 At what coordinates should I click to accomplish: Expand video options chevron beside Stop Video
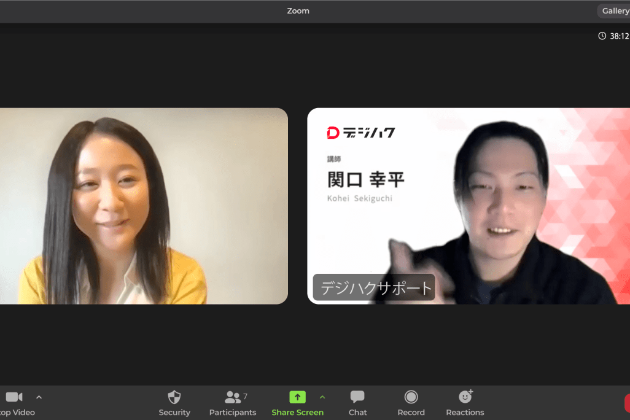(x=39, y=397)
